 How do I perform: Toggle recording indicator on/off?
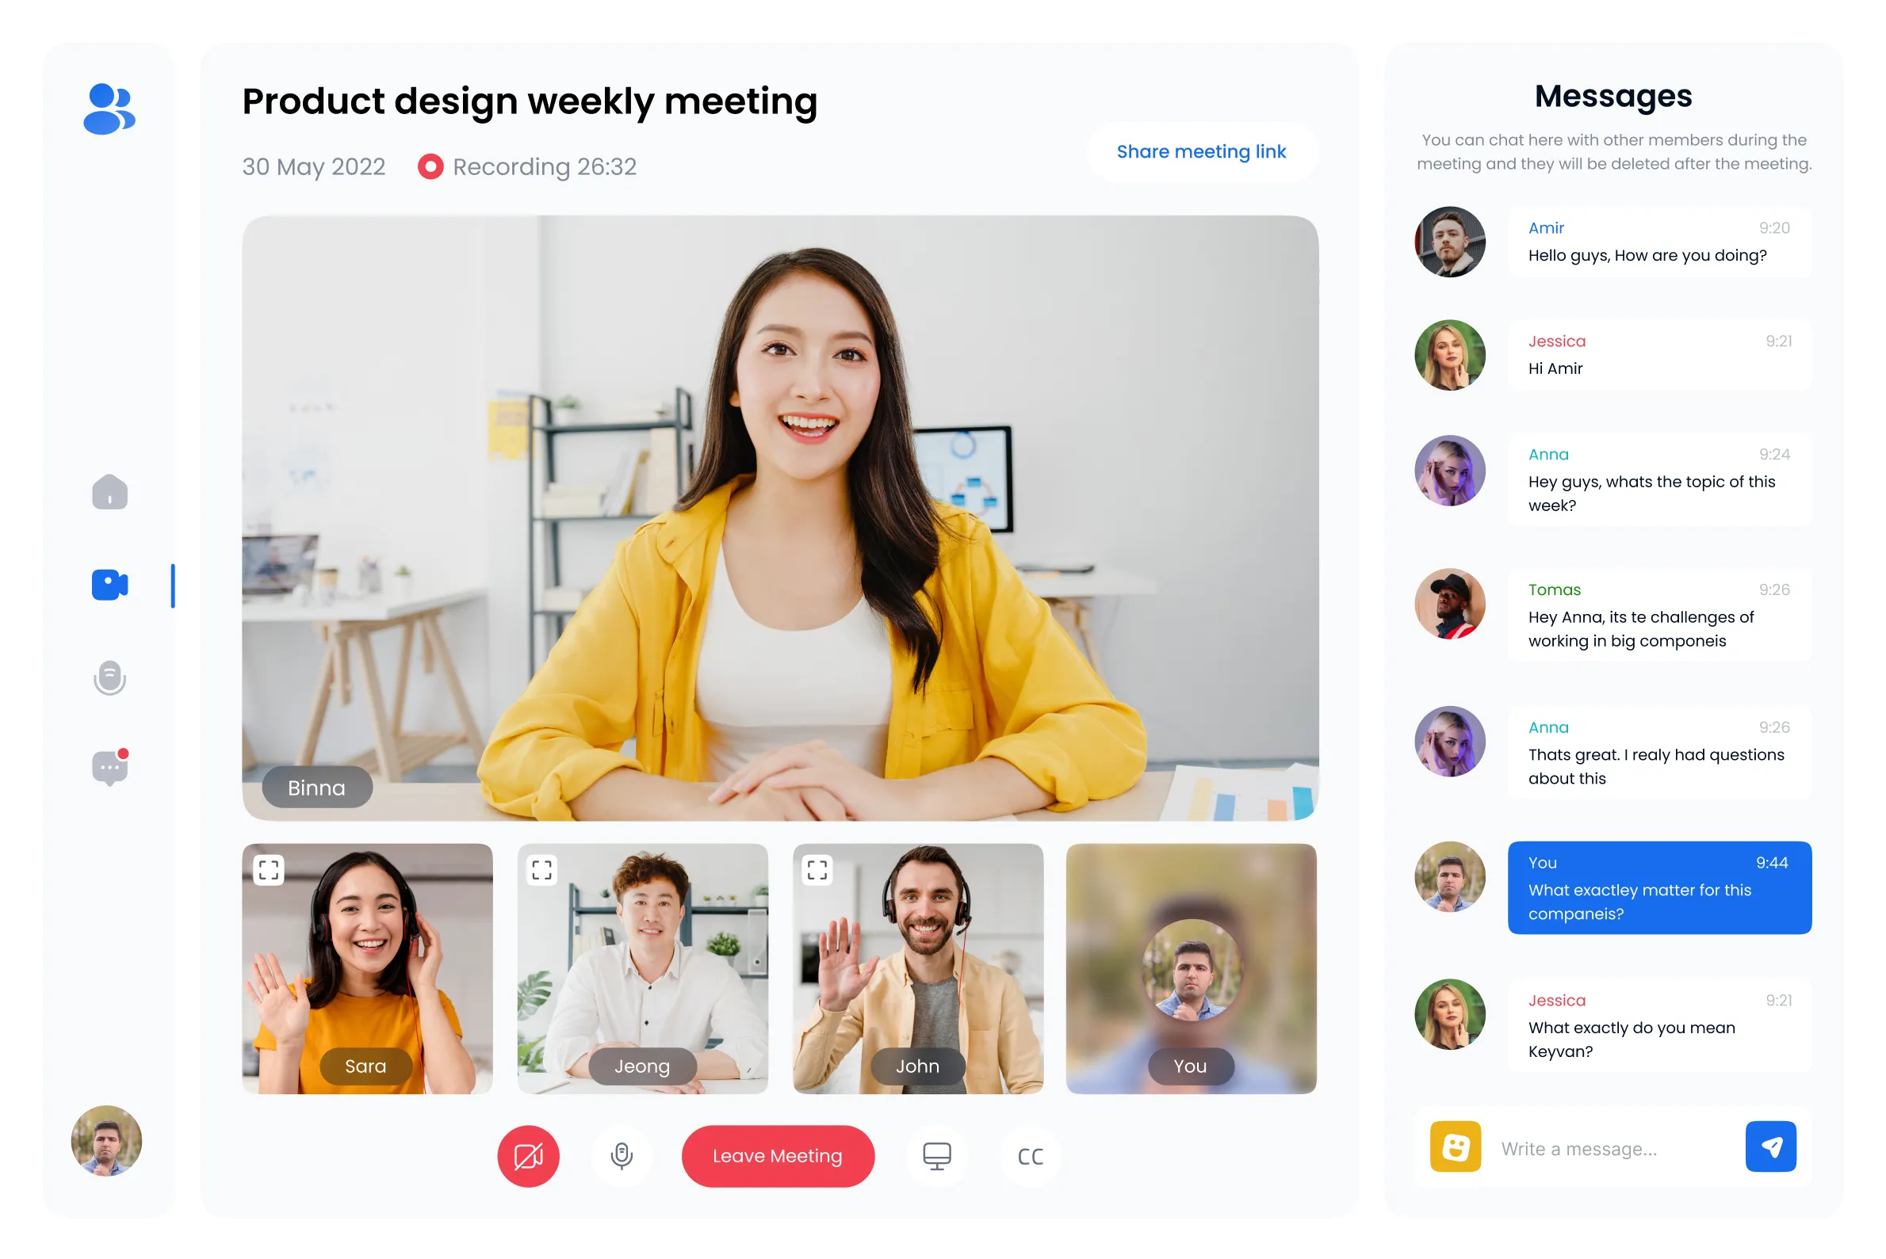[x=430, y=166]
